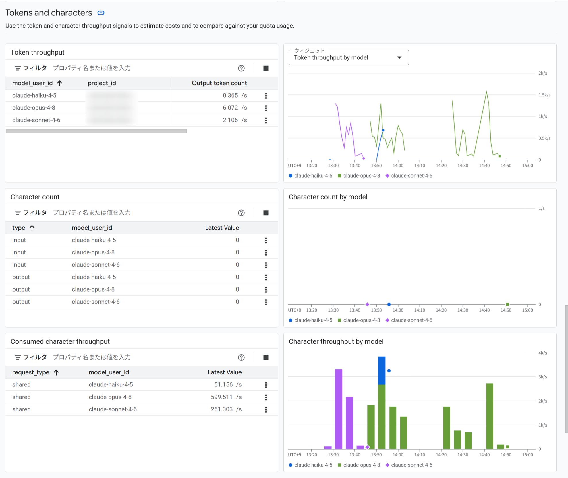Open help for Token throughput filter

(241, 68)
